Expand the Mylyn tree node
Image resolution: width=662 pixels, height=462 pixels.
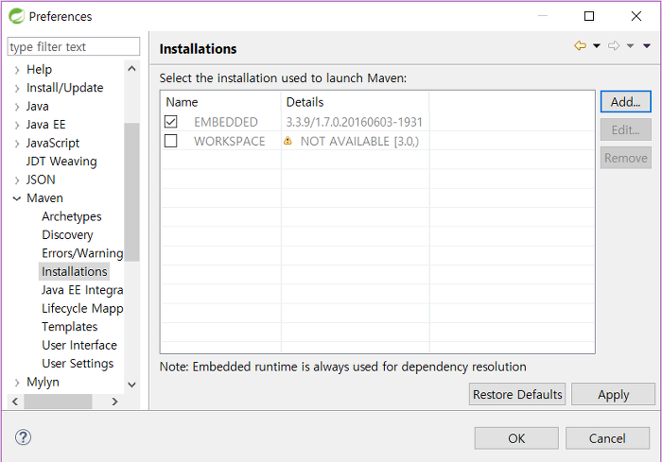coord(17,383)
